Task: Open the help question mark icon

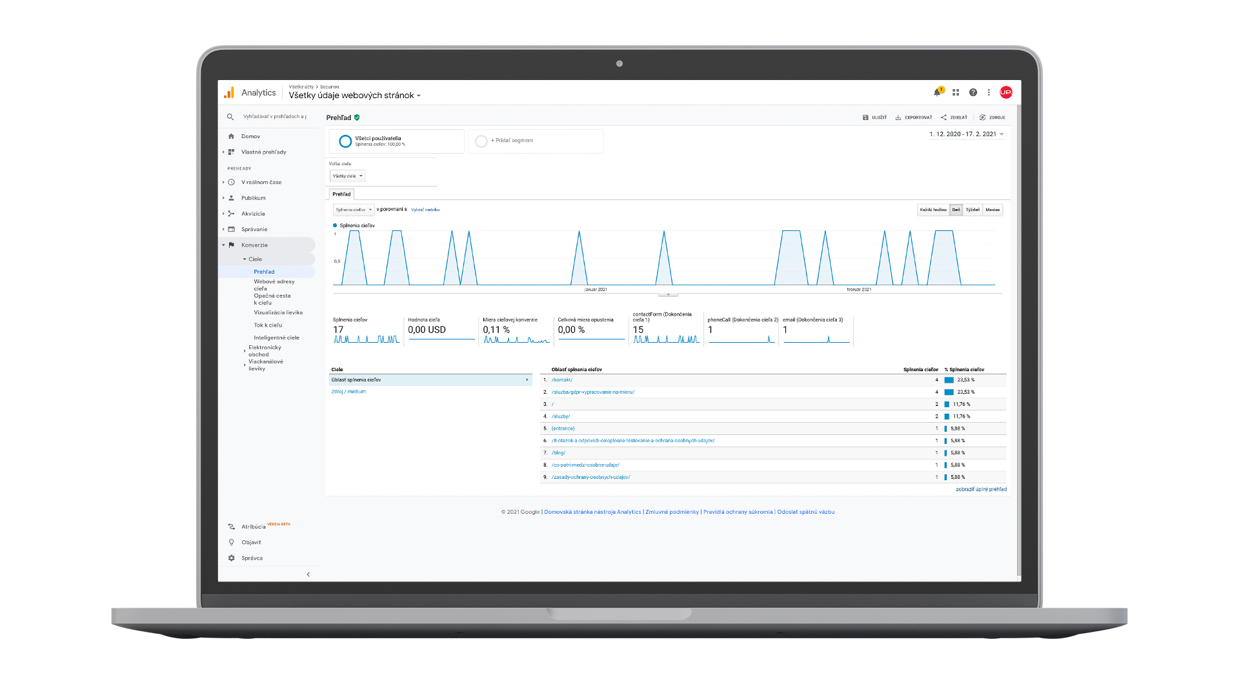Action: [x=973, y=92]
